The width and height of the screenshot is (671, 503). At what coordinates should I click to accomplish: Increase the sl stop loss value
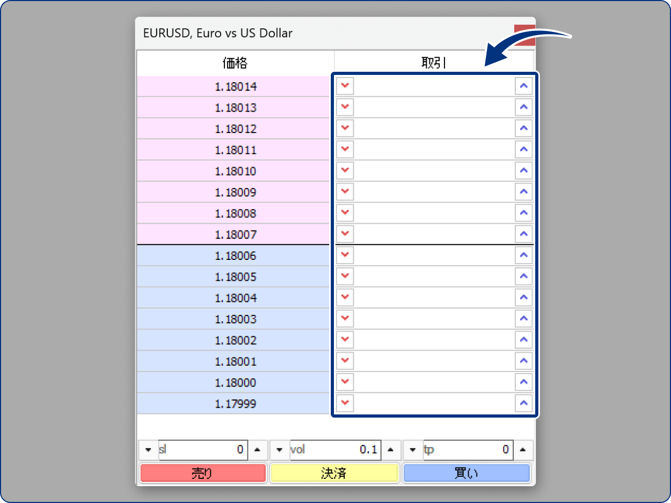pyautogui.click(x=257, y=450)
